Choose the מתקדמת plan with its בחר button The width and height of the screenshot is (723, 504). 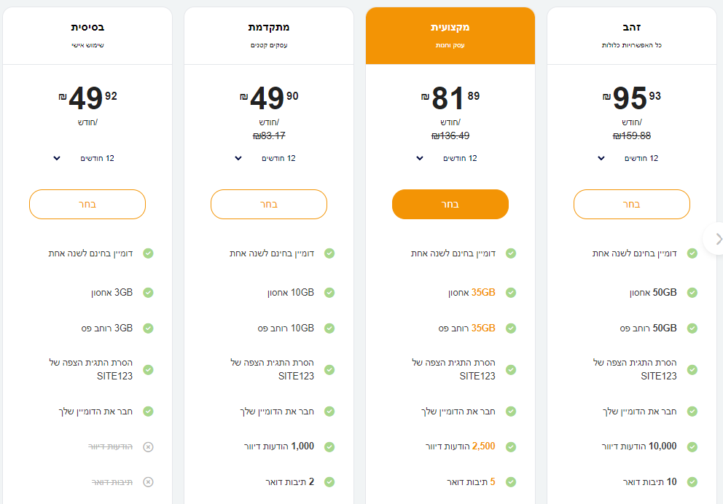point(269,205)
